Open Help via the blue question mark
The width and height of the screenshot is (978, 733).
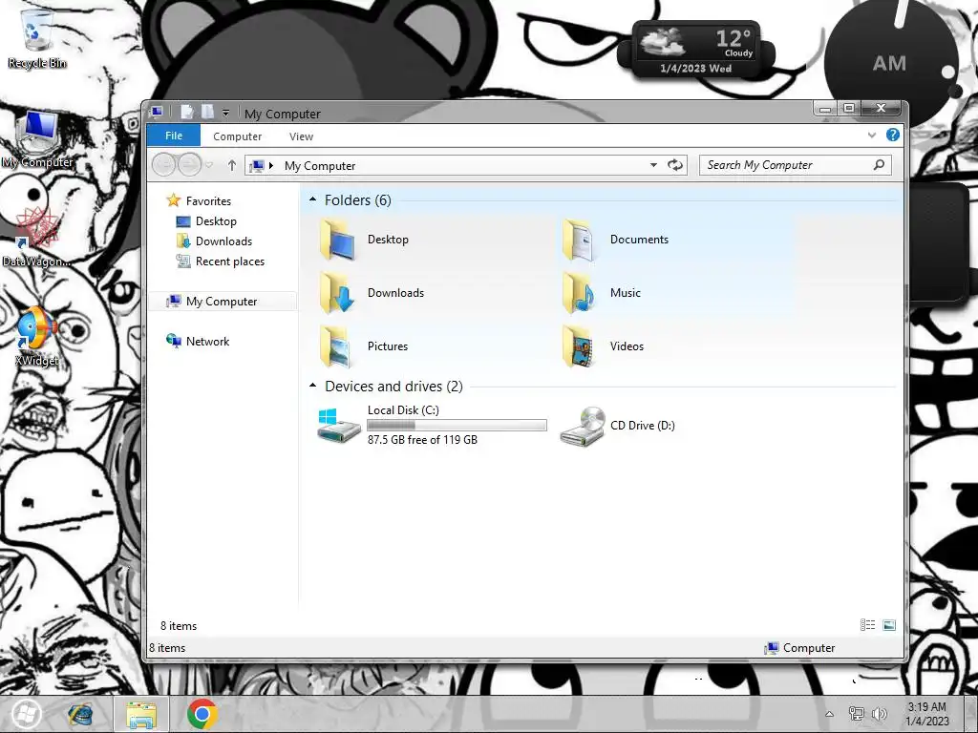(x=893, y=135)
